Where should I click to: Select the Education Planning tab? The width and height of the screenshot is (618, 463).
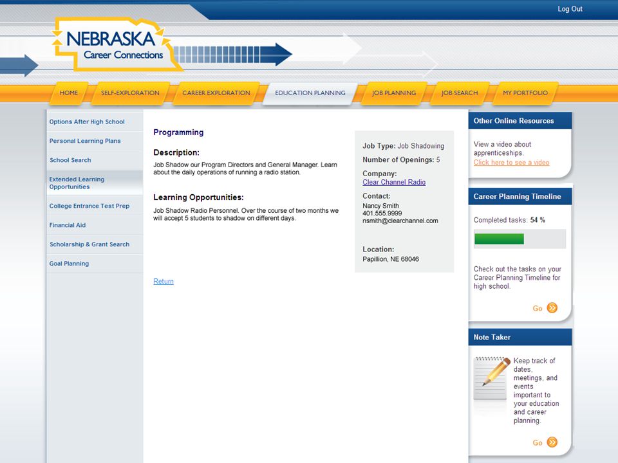[x=310, y=93]
